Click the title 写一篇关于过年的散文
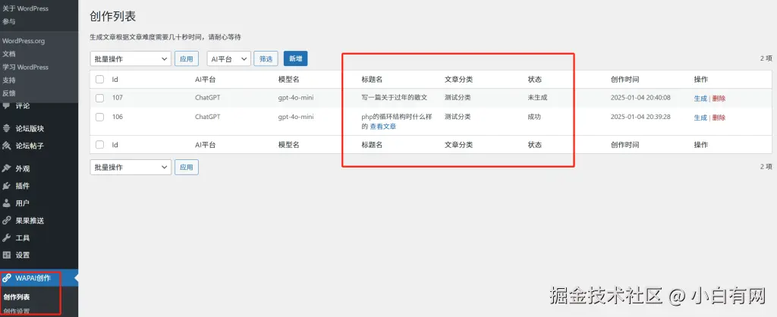777x317 pixels. [x=395, y=98]
